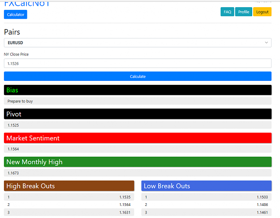
Task: Click the High Break Outs header
Action: pyautogui.click(x=69, y=186)
